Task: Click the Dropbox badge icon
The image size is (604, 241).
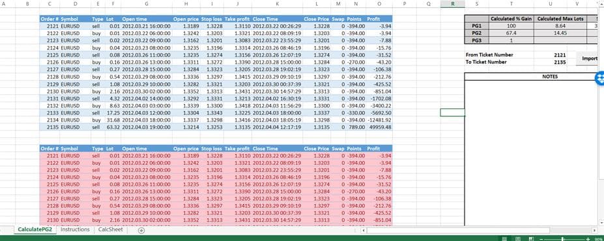Action: point(599,78)
